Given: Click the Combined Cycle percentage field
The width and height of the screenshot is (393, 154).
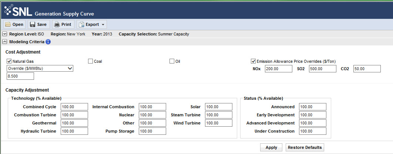Looking at the screenshot, I should [x=74, y=107].
